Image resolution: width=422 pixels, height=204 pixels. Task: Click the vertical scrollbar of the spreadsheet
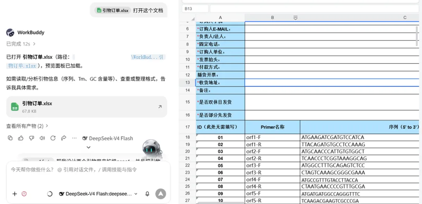[417, 36]
